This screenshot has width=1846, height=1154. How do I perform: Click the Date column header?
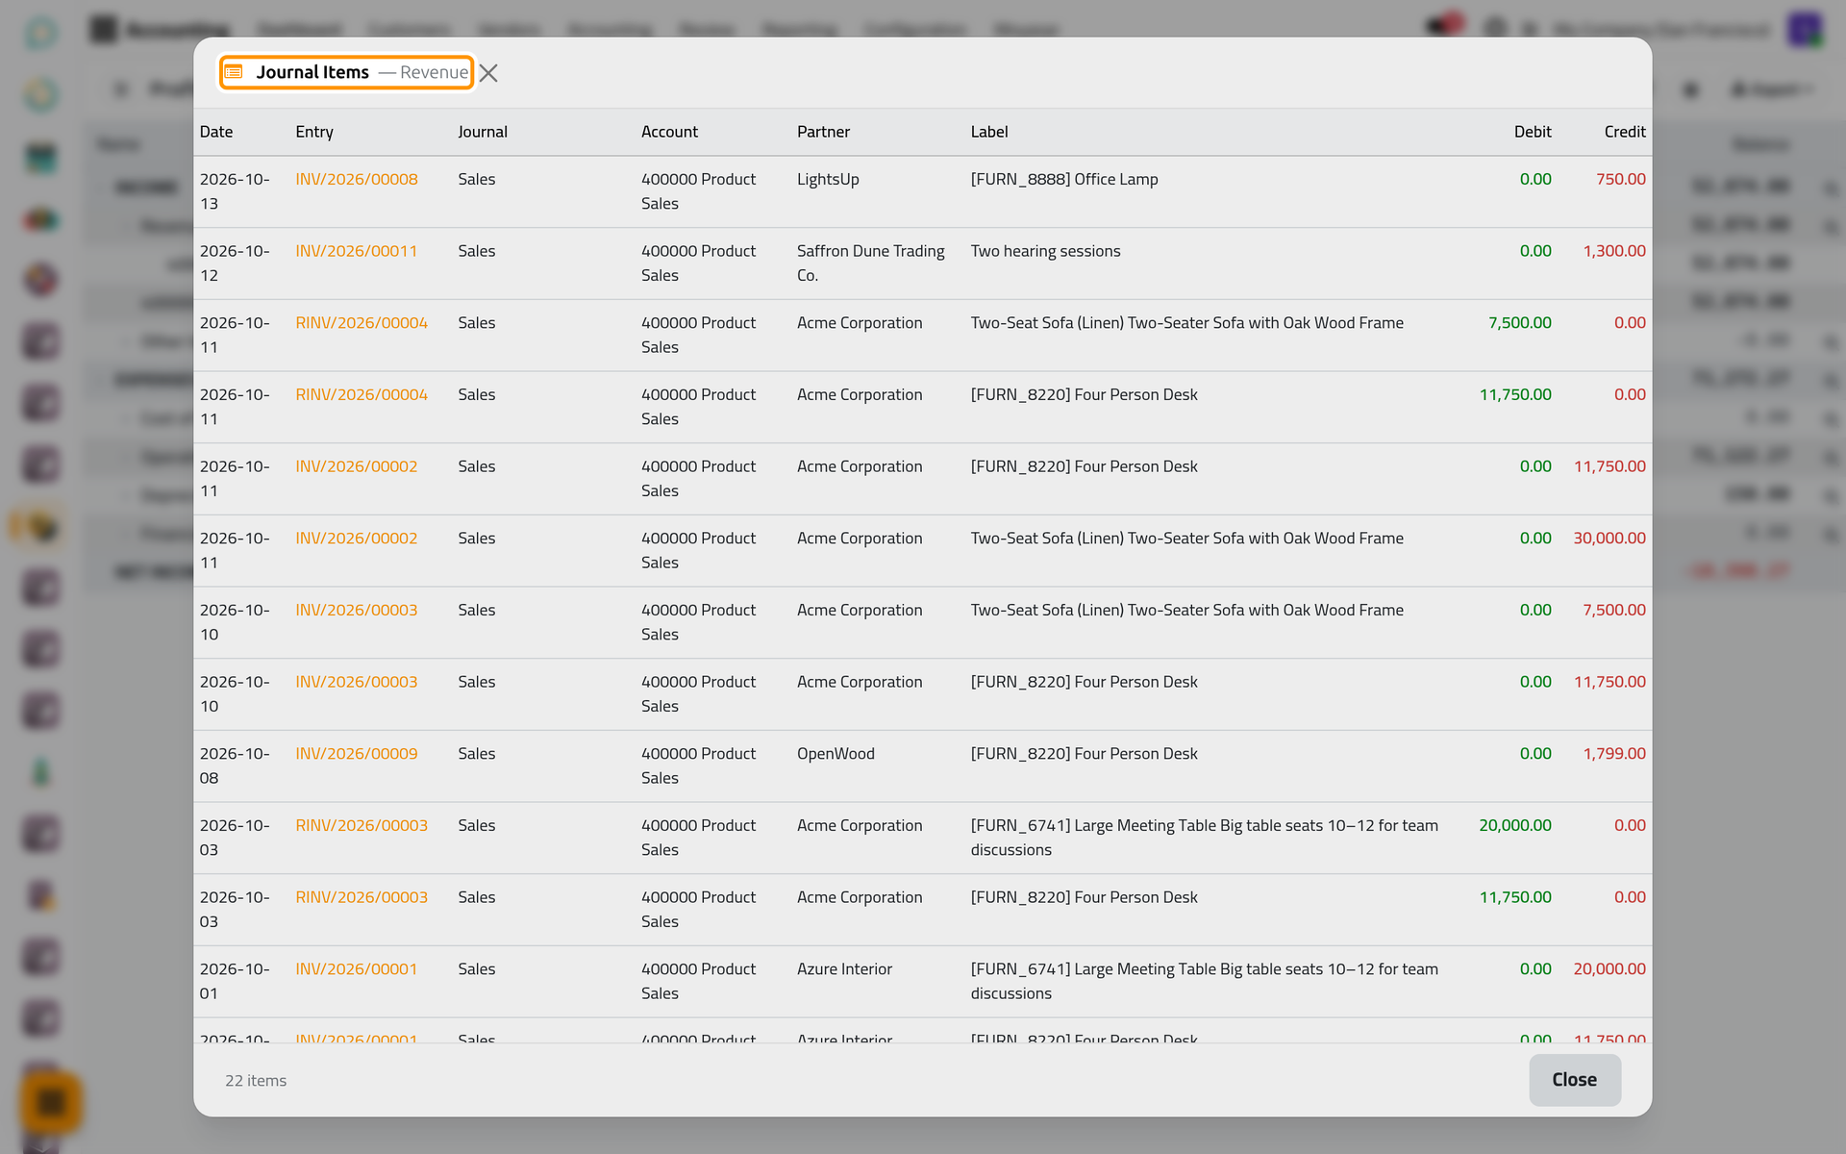[x=216, y=132]
